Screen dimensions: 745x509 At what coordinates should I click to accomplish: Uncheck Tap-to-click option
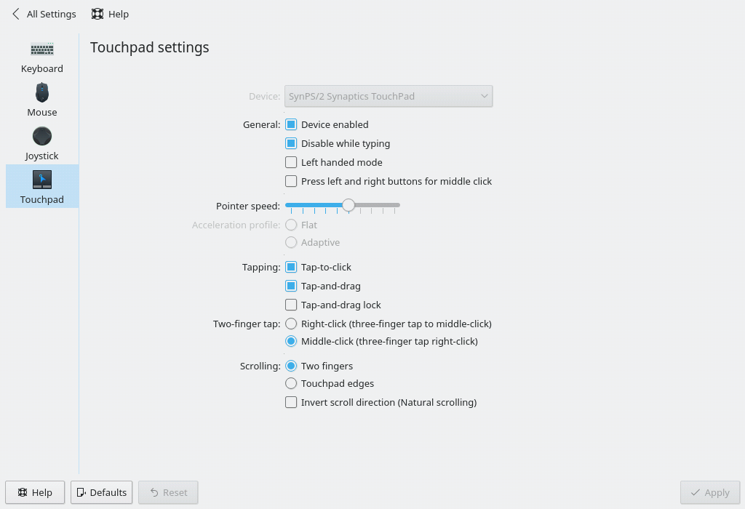(x=291, y=267)
